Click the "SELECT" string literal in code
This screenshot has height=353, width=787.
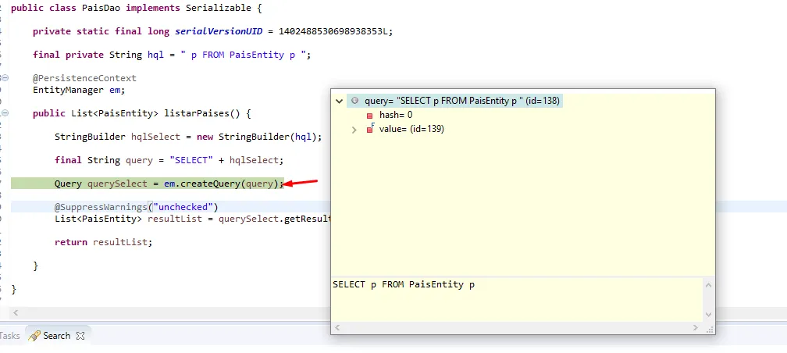point(191,160)
